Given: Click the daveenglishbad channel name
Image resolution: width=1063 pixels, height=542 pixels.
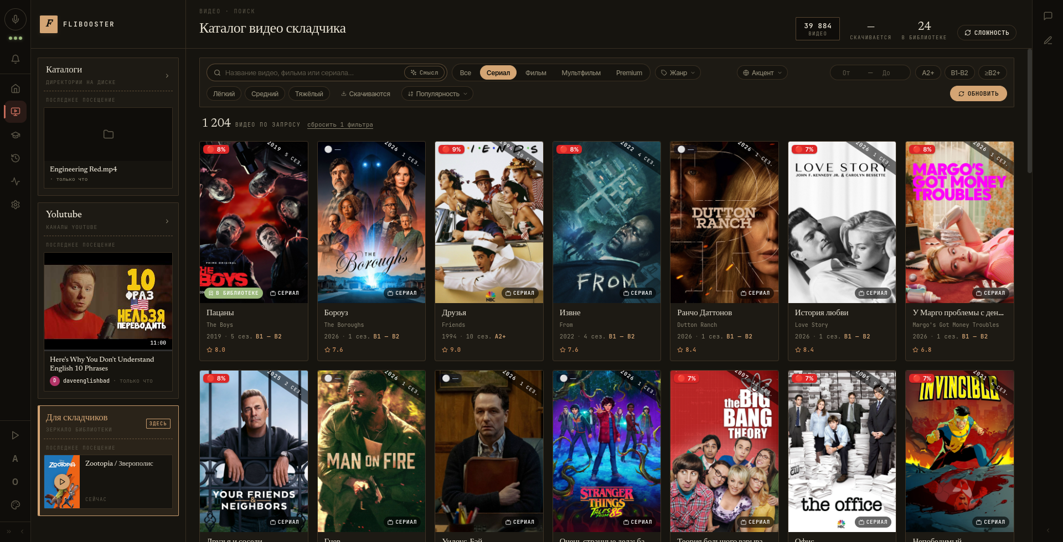Looking at the screenshot, I should (x=86, y=381).
